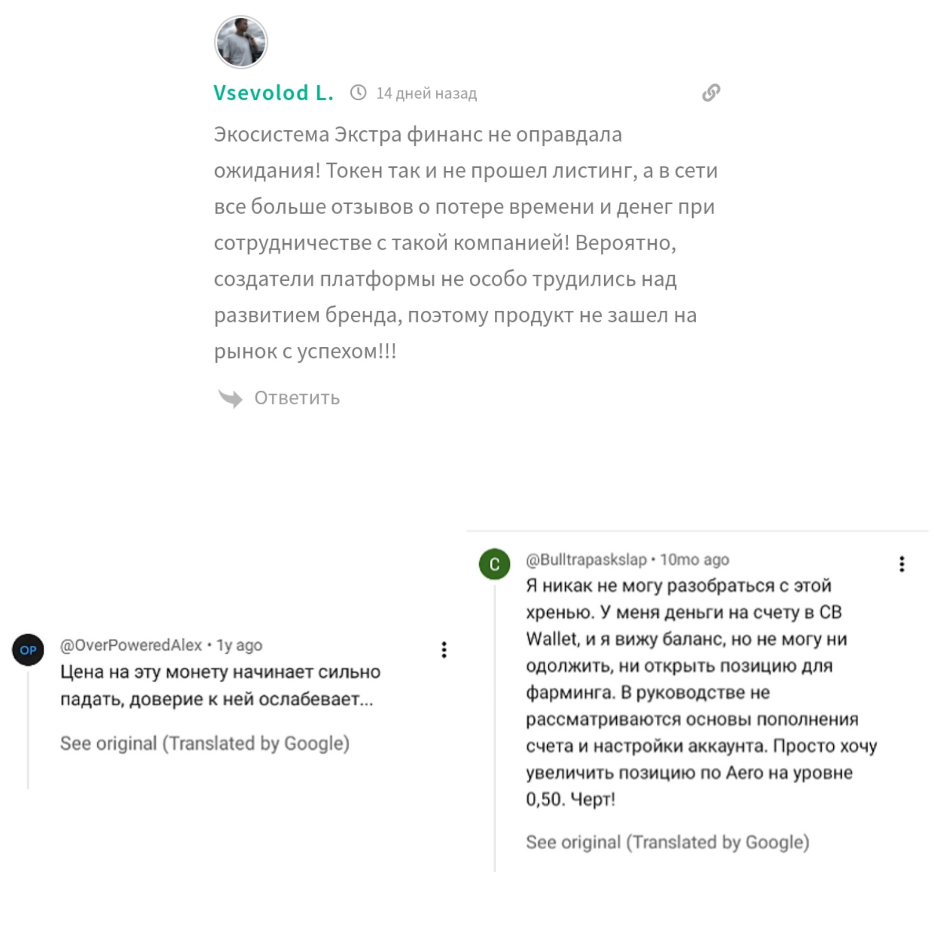Show original text of OverPoweredAlex's comment
Image resolution: width=934 pixels, height=934 pixels.
pos(205,744)
